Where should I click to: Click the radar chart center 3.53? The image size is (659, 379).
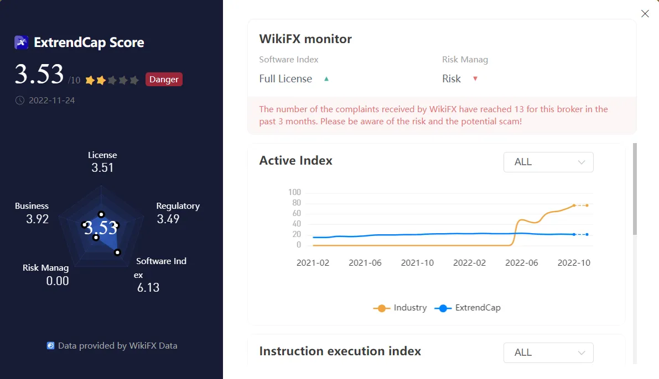coord(101,228)
